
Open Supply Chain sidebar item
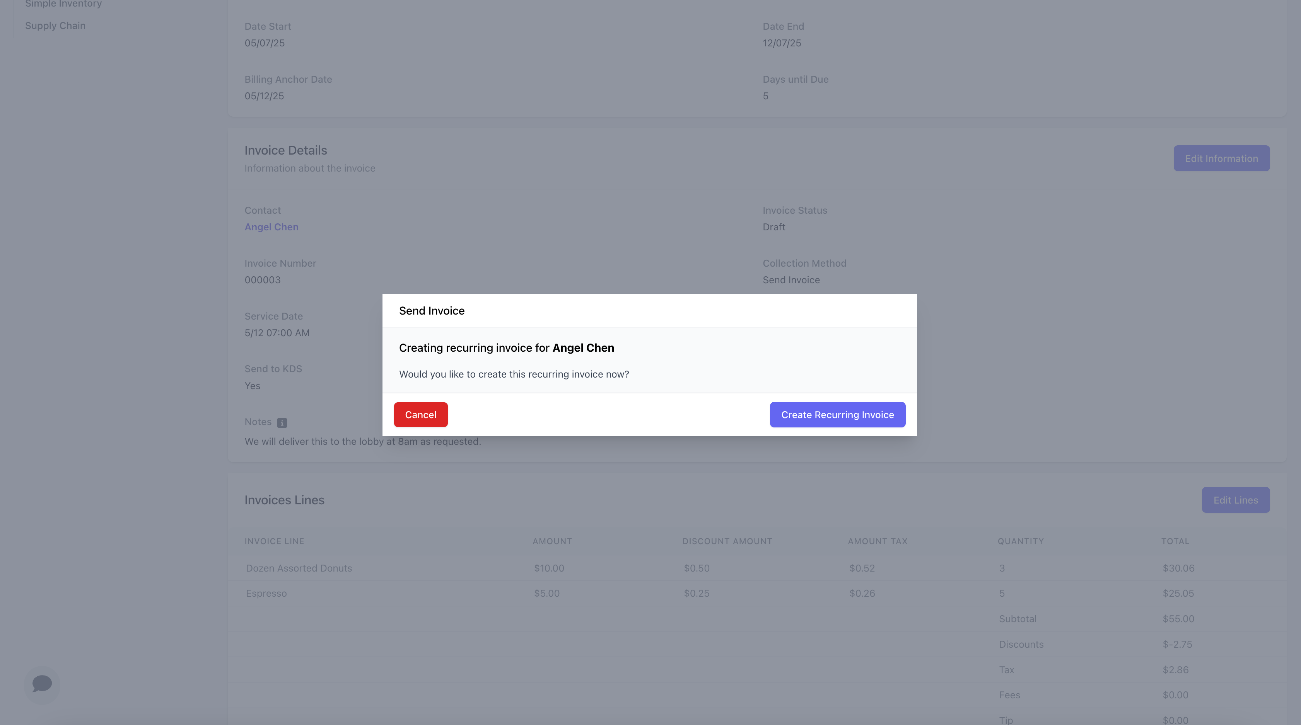click(x=55, y=26)
